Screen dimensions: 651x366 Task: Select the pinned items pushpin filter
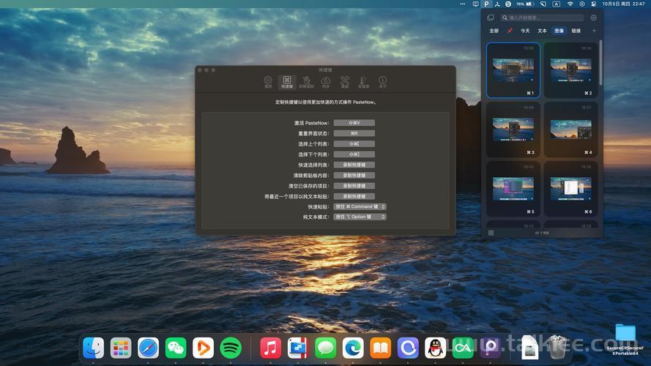(x=510, y=31)
